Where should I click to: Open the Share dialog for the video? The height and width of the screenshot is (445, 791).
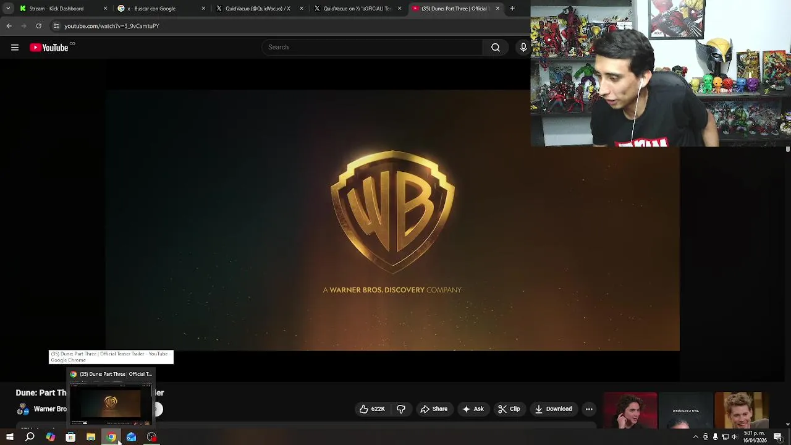[434, 409]
